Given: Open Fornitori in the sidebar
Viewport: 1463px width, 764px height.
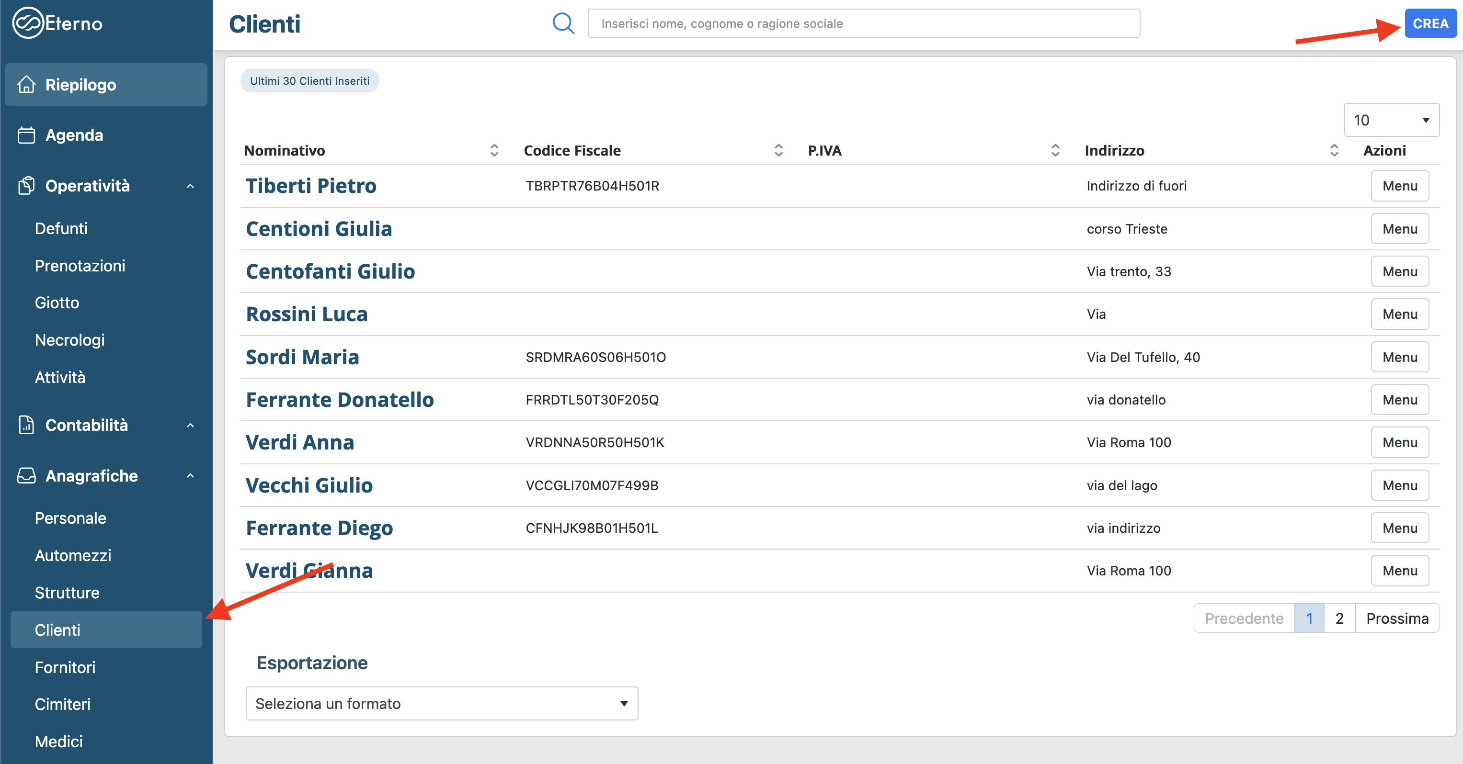Looking at the screenshot, I should coord(65,667).
